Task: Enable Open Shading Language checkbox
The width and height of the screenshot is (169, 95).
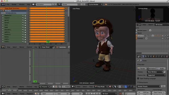Action: coord(138,78)
